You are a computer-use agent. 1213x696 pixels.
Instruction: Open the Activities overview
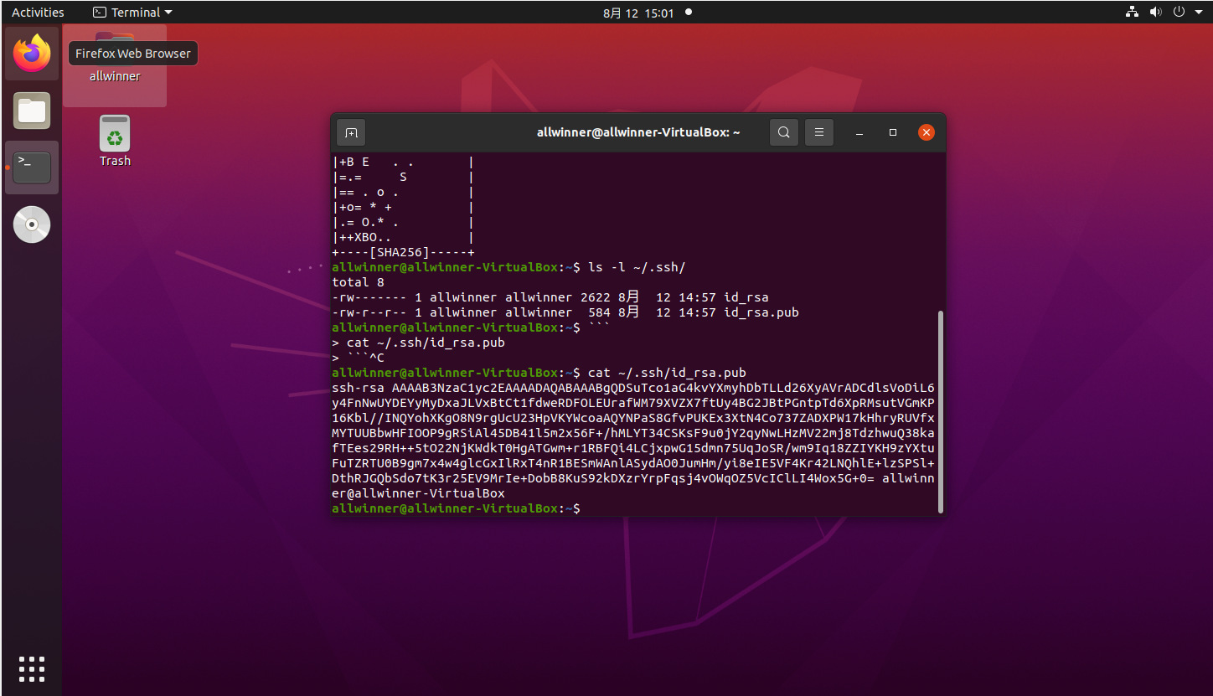point(38,12)
